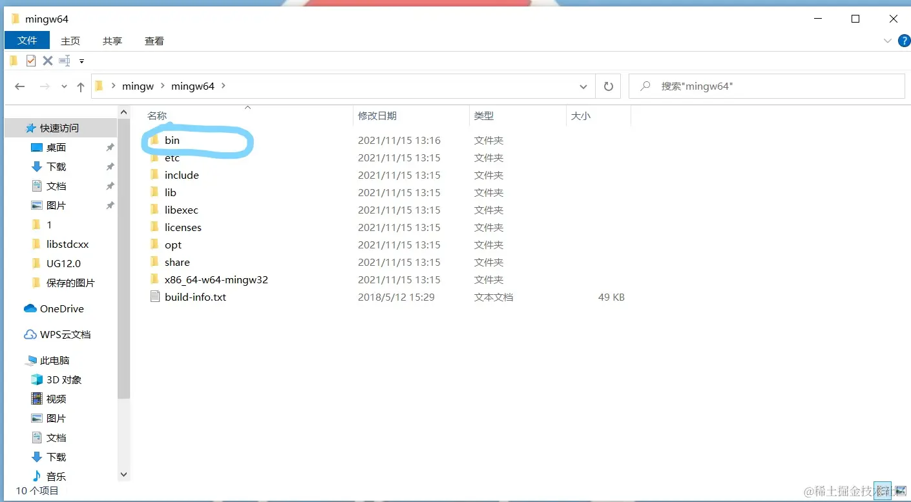Open 音乐 under 此电脑
Screen dimensions: 911x502
pos(56,476)
